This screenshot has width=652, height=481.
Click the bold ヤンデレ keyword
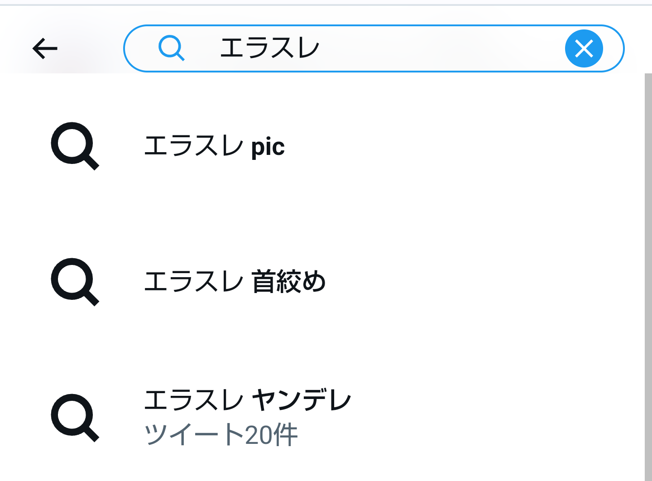click(x=302, y=400)
